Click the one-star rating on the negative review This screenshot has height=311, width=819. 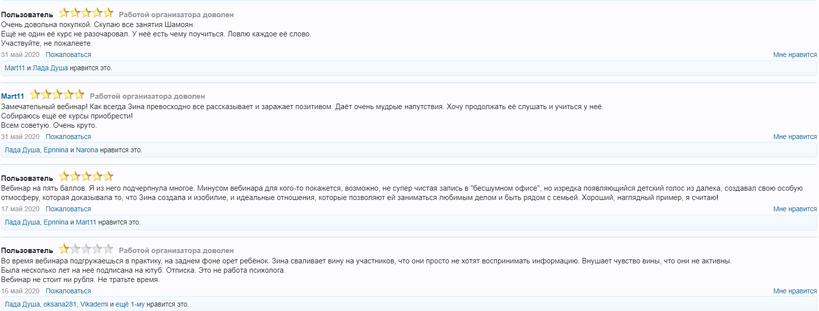(86, 249)
